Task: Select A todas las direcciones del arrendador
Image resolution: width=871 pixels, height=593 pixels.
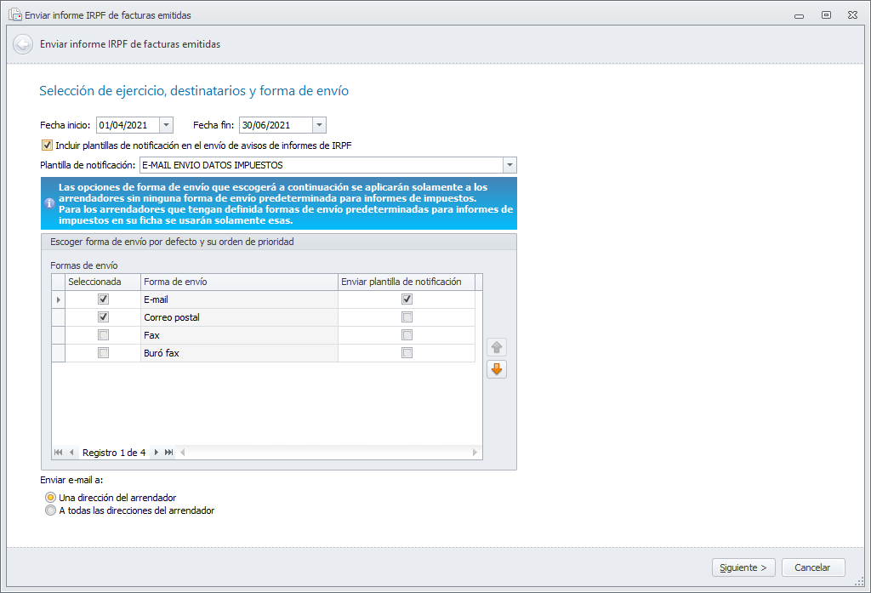Action: point(50,510)
